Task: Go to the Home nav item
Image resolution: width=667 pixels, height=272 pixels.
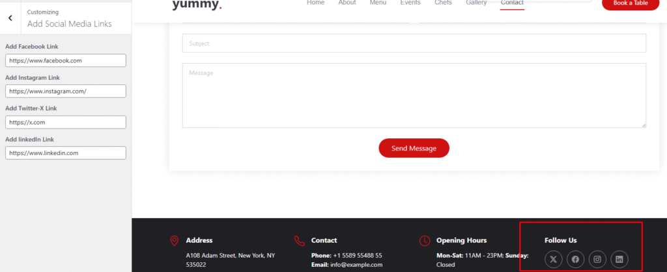Action: [x=316, y=3]
